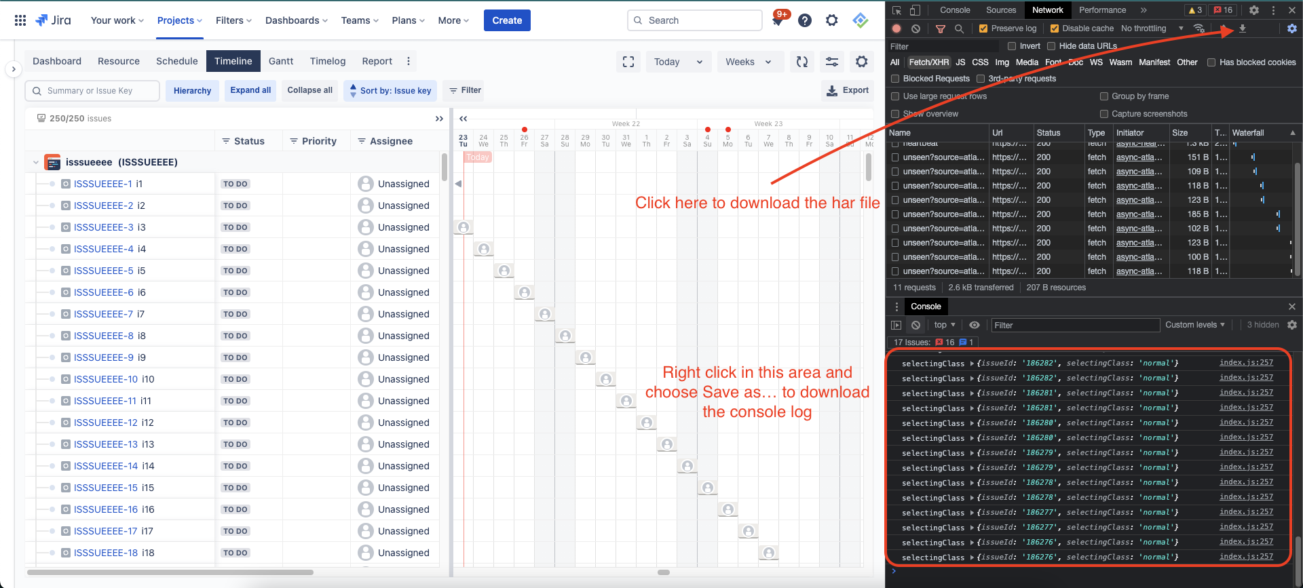Toggle the Preserve log checkbox
Screen dimensions: 1303x588
983,28
